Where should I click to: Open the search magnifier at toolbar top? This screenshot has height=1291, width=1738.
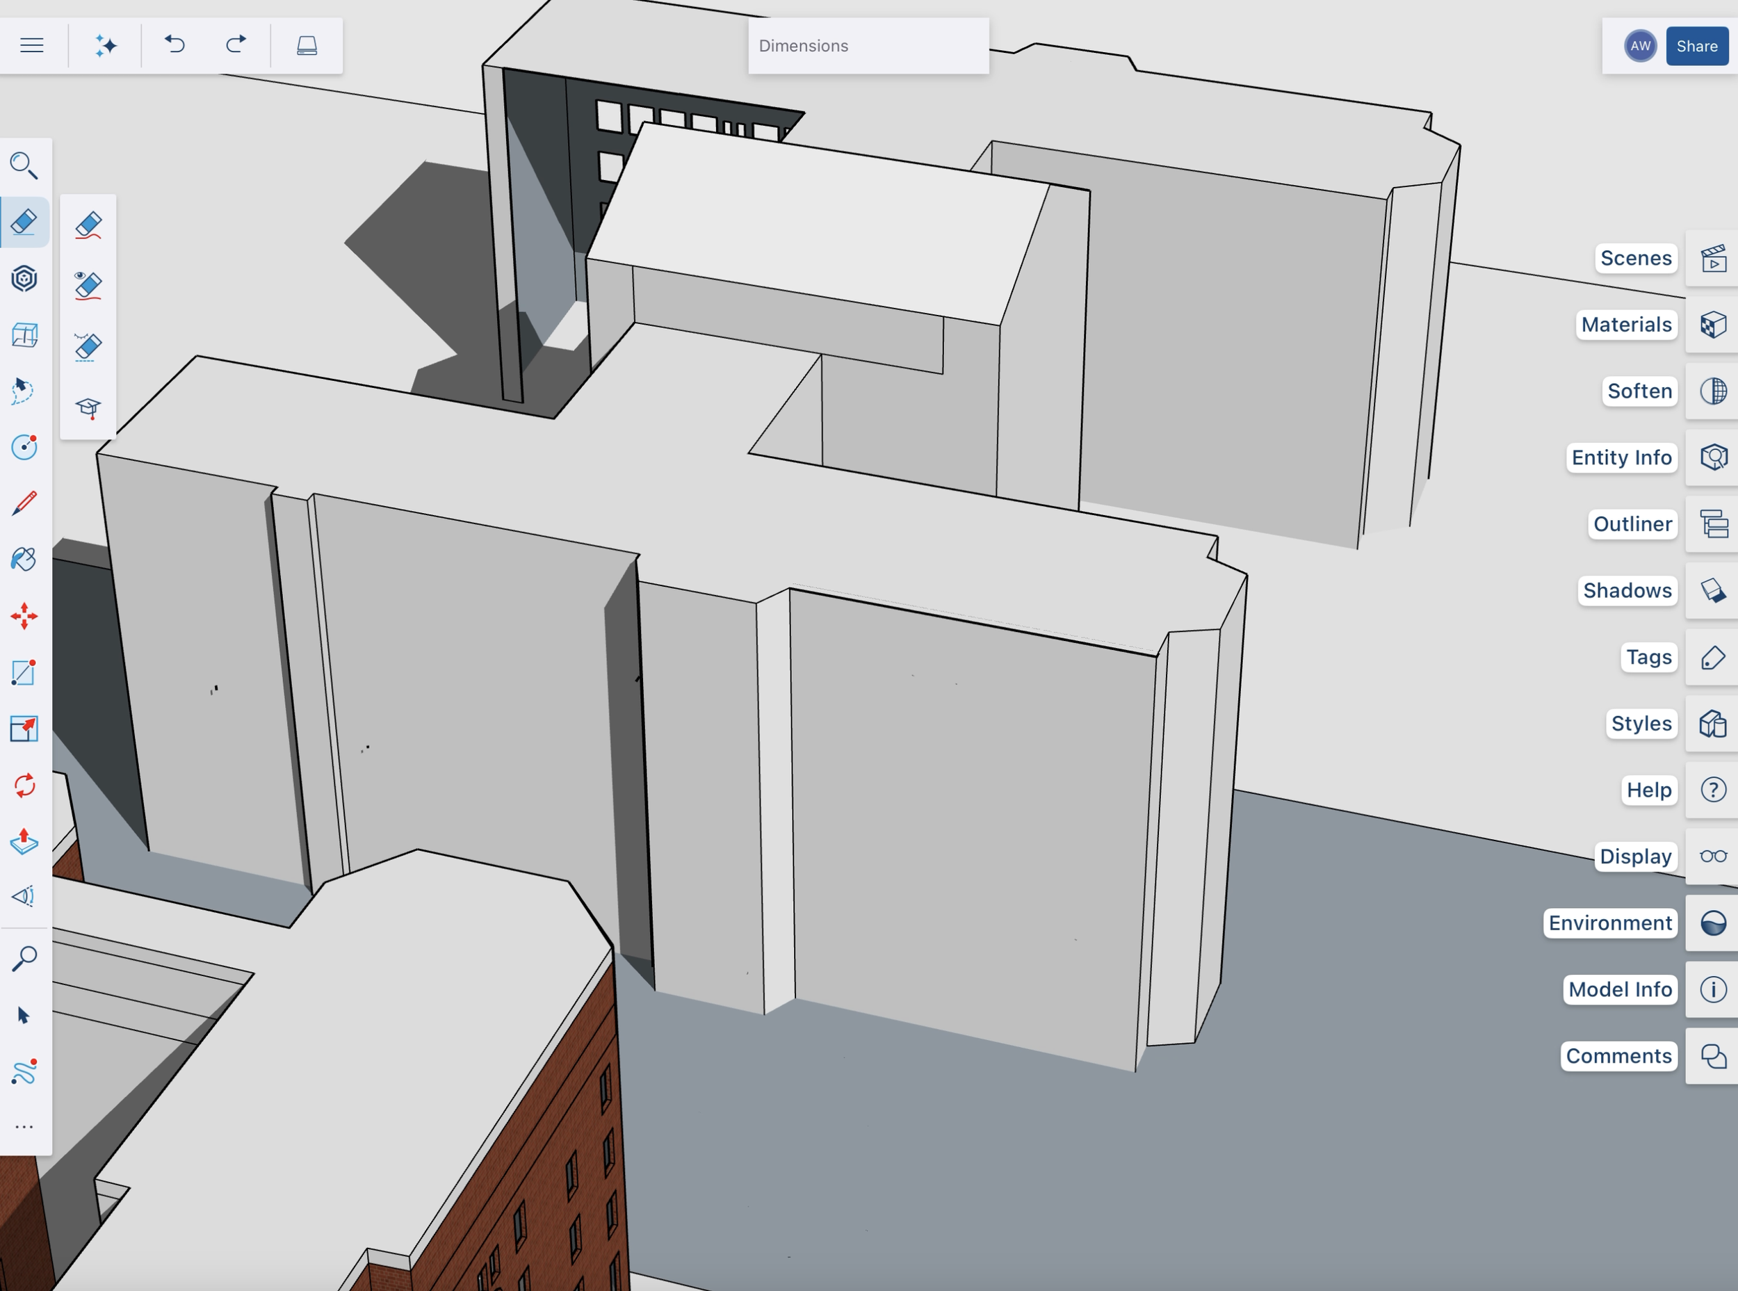24,165
